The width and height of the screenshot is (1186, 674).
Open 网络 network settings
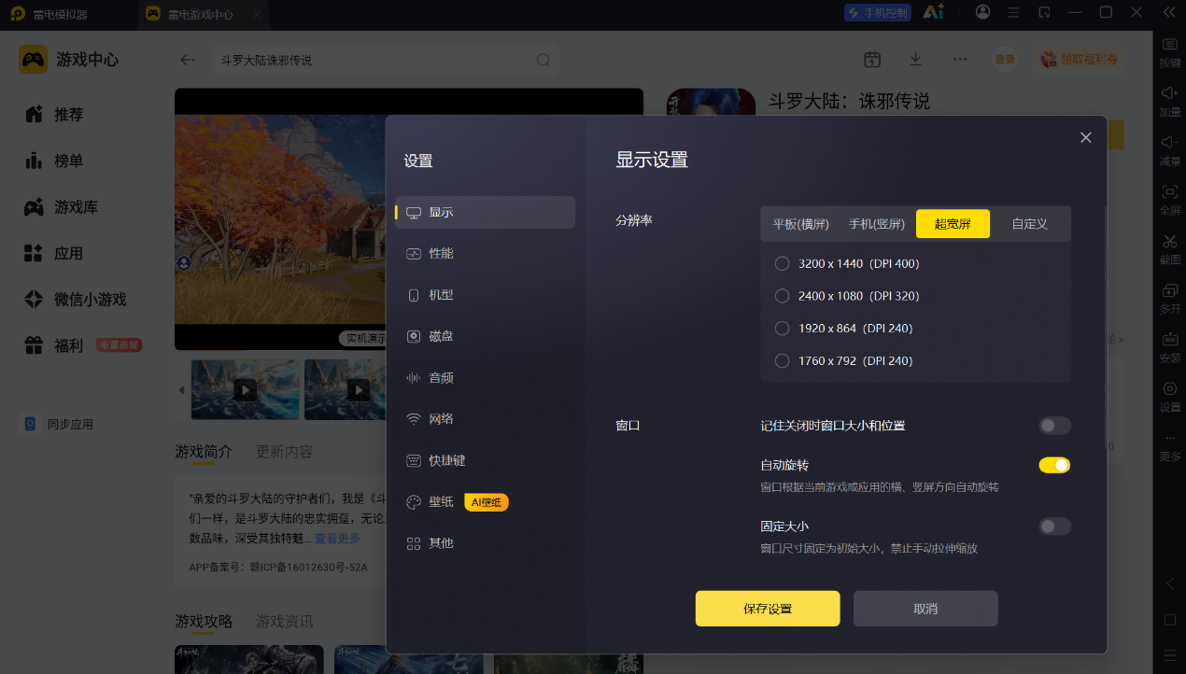[485, 419]
